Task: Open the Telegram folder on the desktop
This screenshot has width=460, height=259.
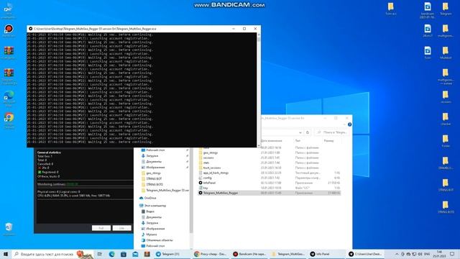Action: (446, 9)
